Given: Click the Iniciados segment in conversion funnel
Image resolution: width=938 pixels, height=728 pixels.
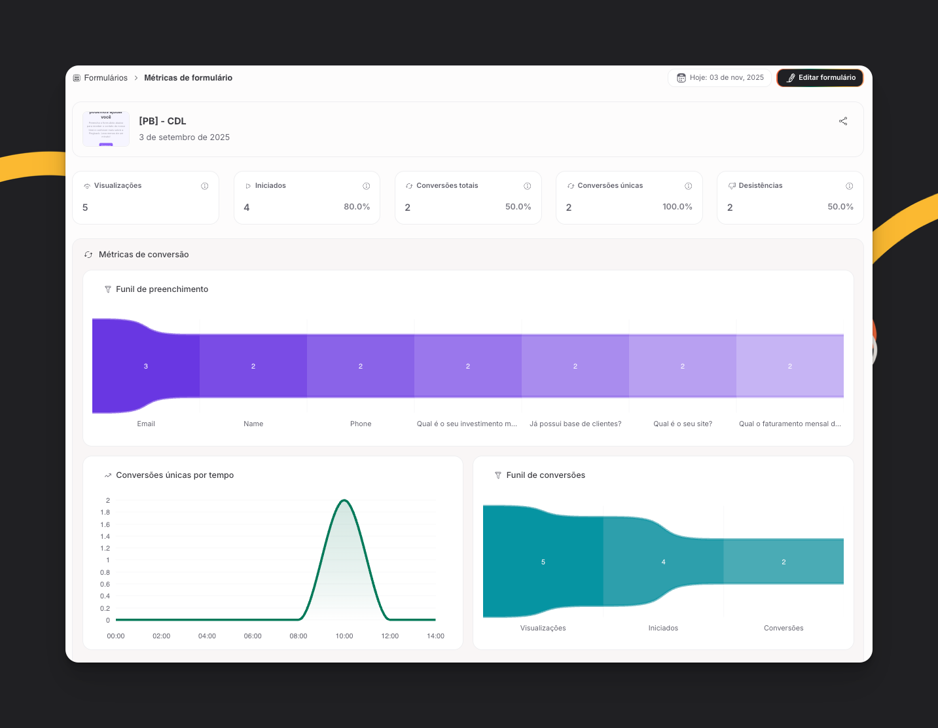Looking at the screenshot, I should pos(663,562).
